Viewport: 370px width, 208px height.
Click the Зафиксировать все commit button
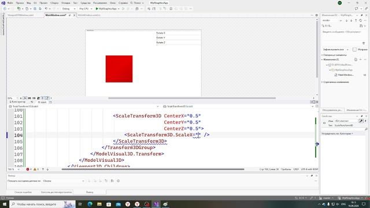(x=334, y=50)
